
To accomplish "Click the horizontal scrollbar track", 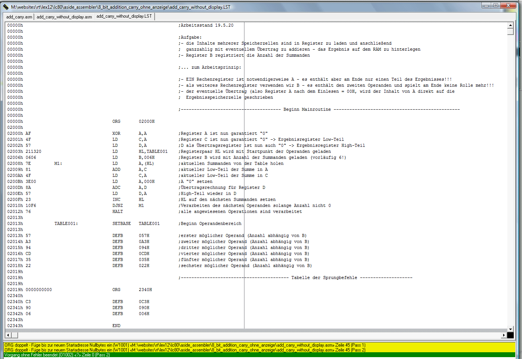I will pos(256,335).
